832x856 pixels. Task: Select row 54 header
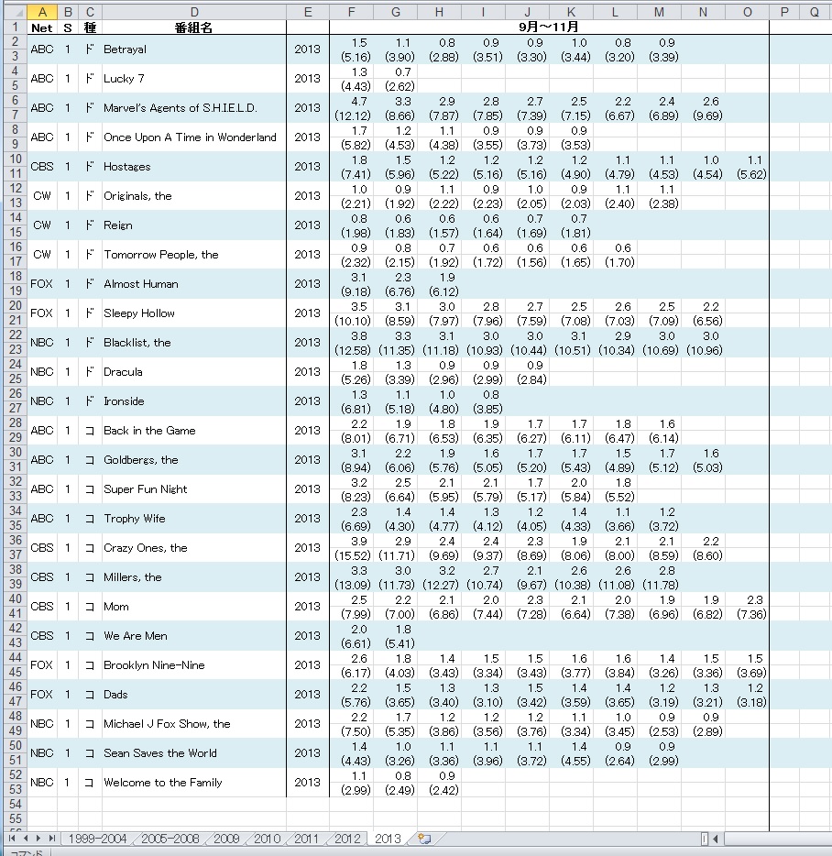[15, 804]
